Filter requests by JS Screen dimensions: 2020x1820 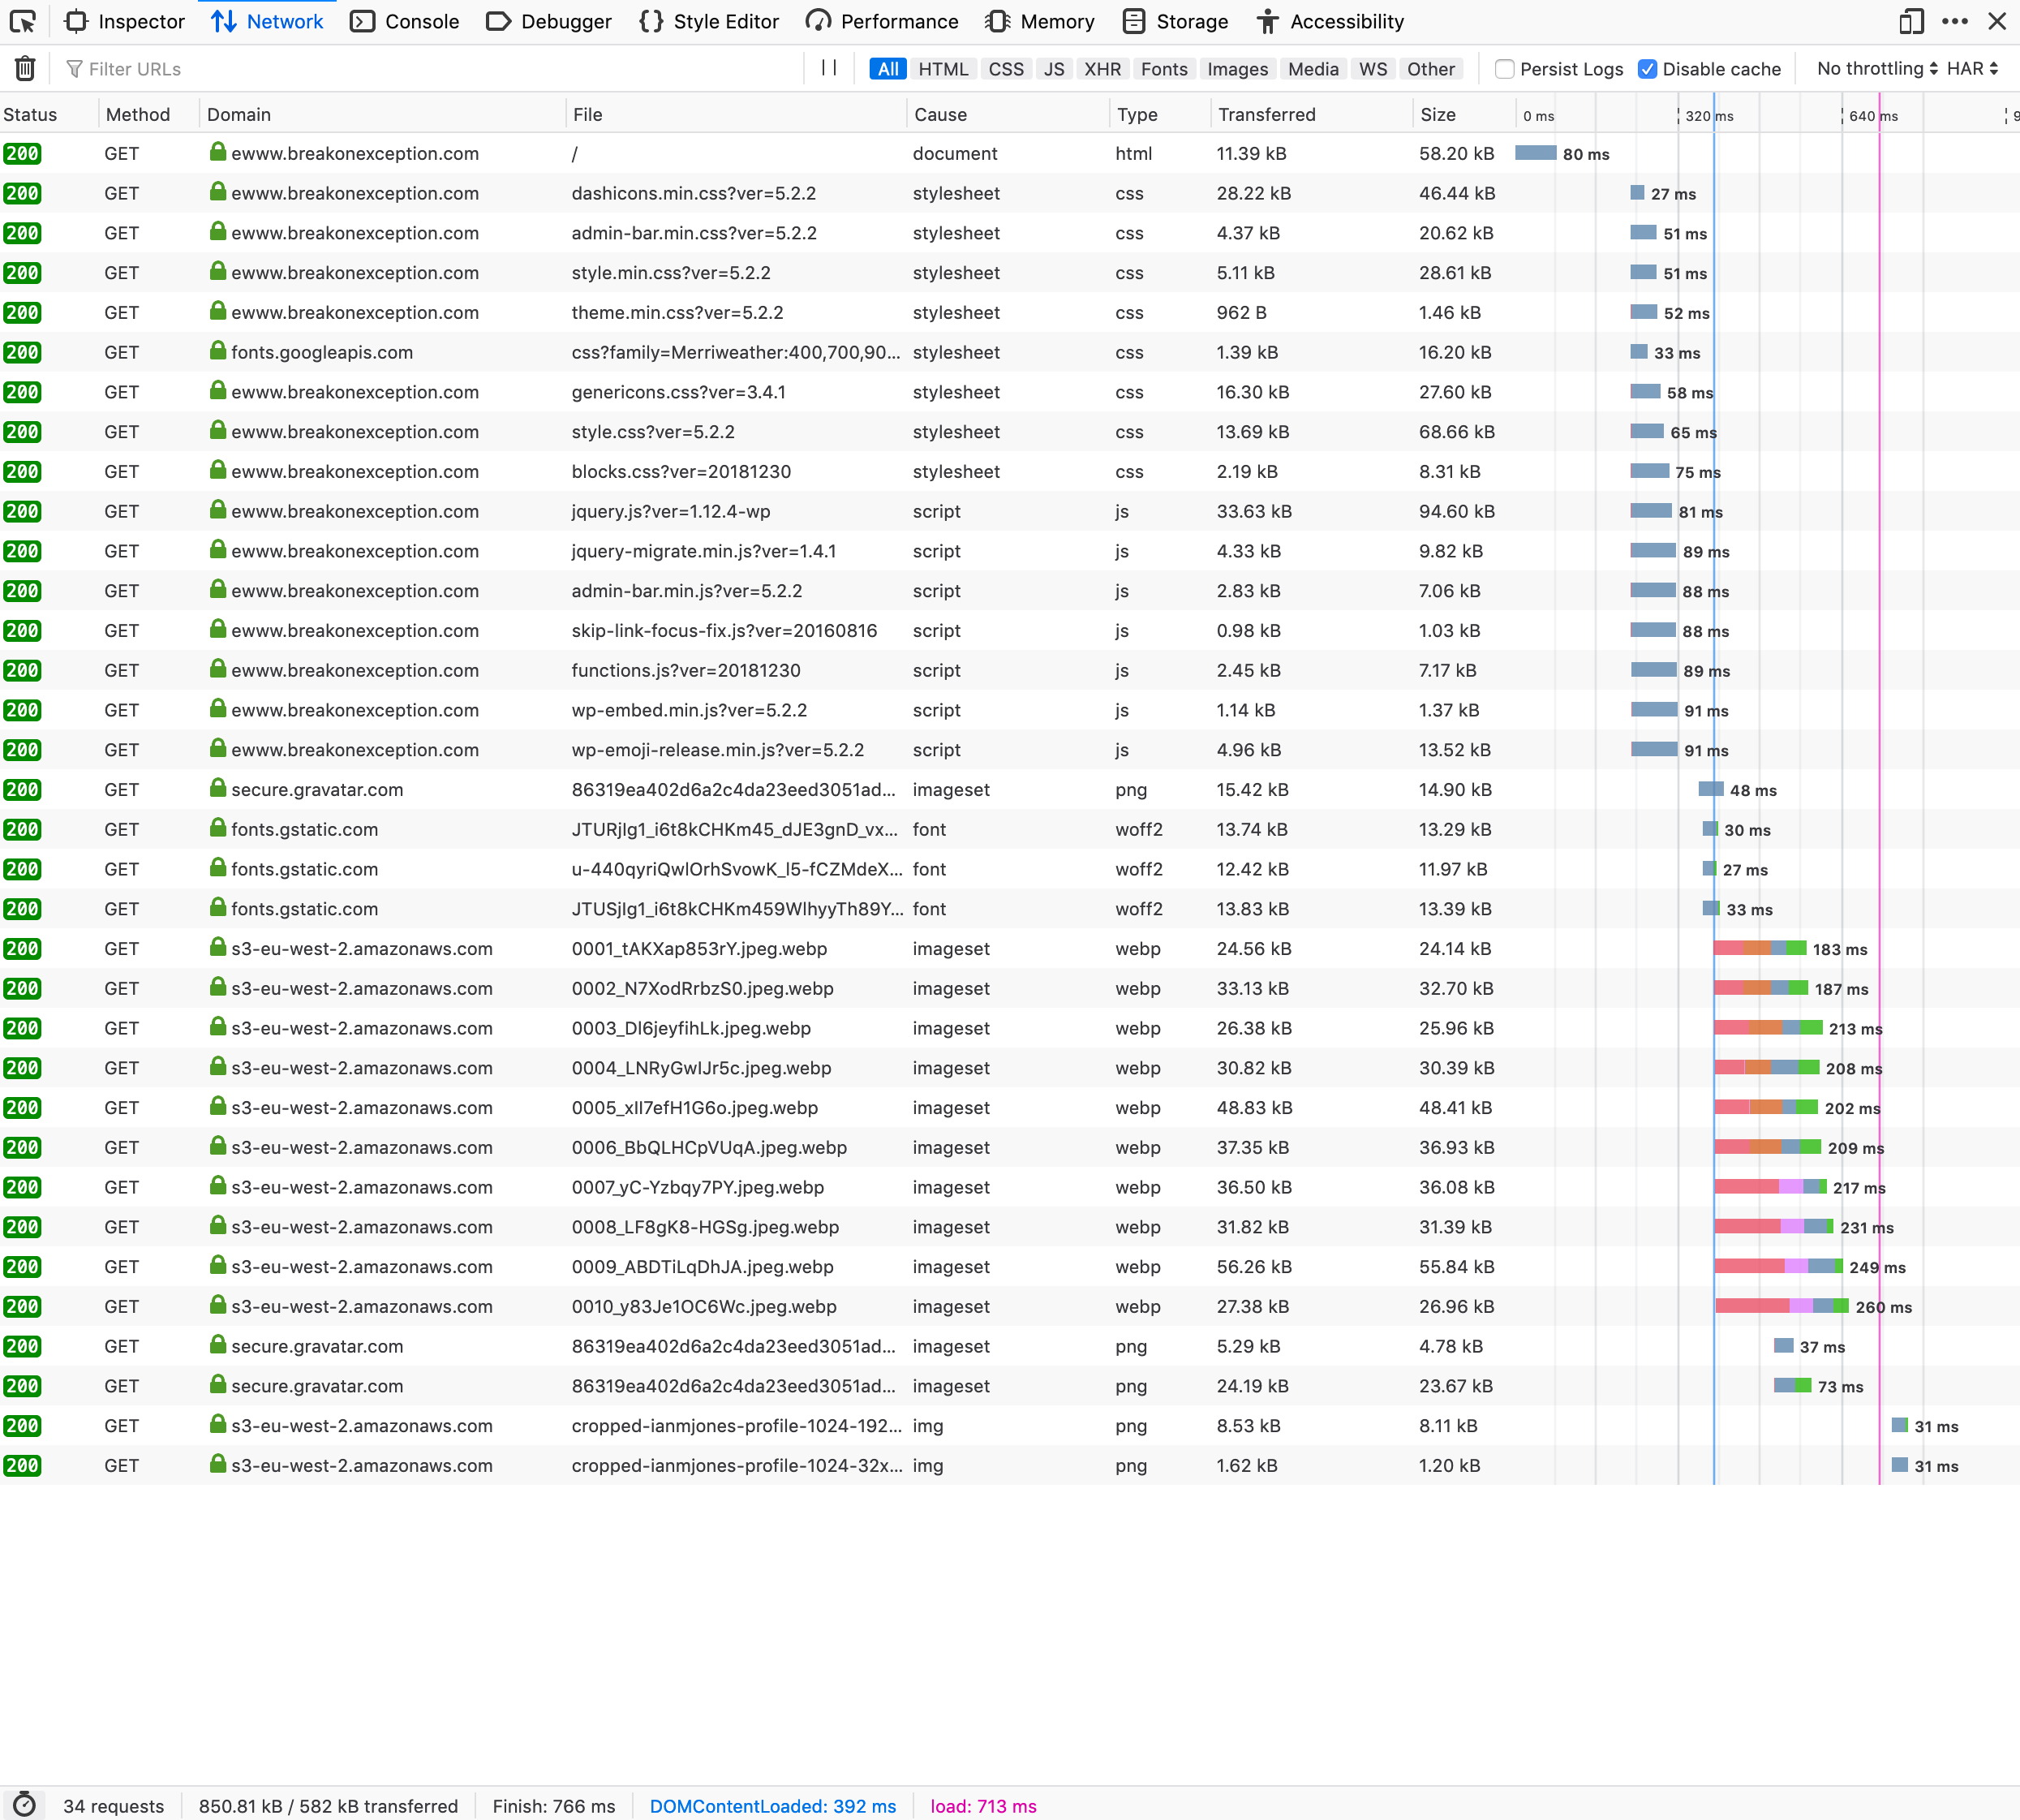click(1054, 69)
